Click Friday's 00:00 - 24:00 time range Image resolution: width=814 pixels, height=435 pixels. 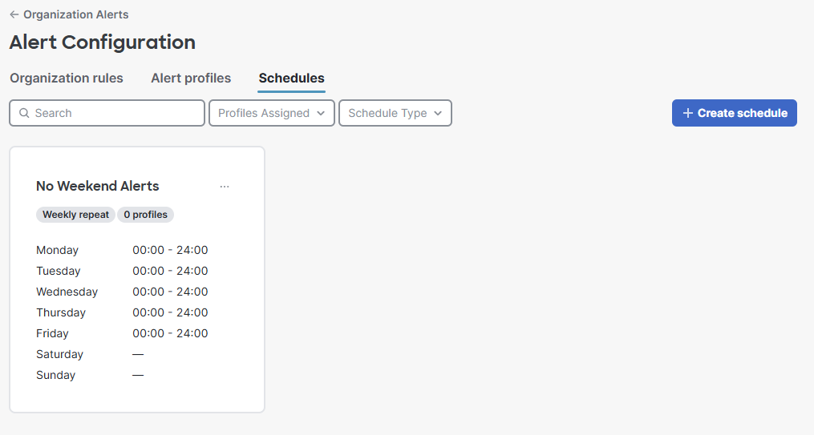(170, 333)
